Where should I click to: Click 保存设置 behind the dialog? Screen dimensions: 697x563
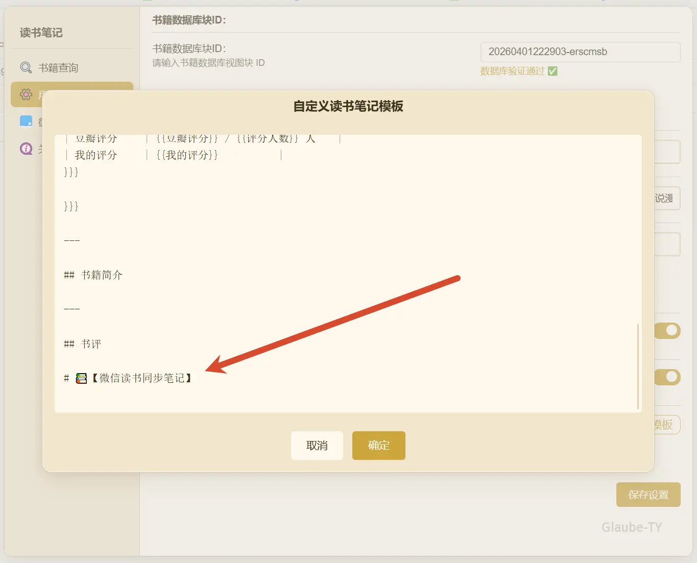[x=648, y=495]
